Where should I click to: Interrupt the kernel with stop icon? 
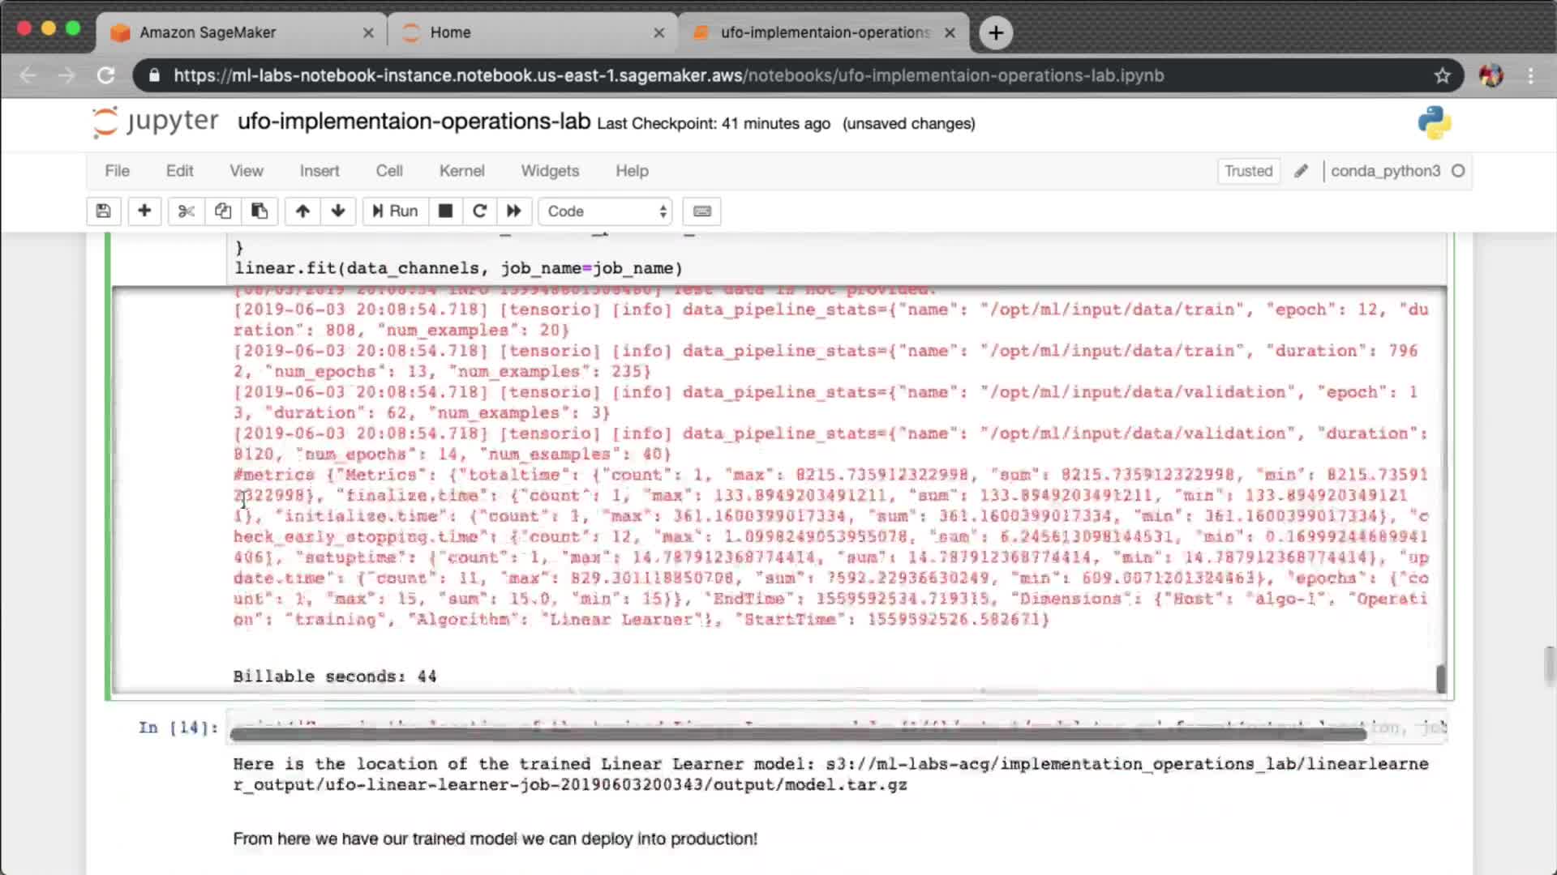coord(445,211)
